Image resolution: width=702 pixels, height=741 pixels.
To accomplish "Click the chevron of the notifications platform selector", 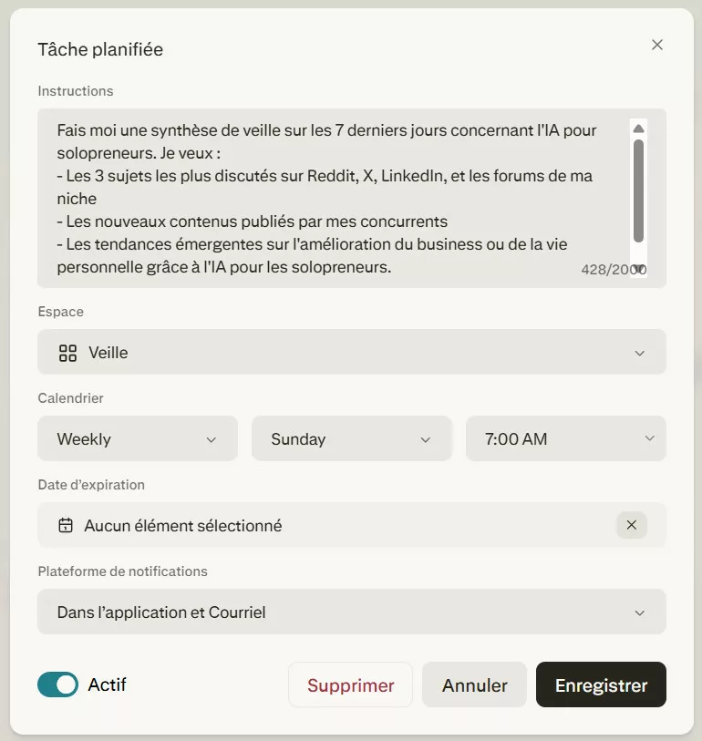I will click(x=640, y=612).
